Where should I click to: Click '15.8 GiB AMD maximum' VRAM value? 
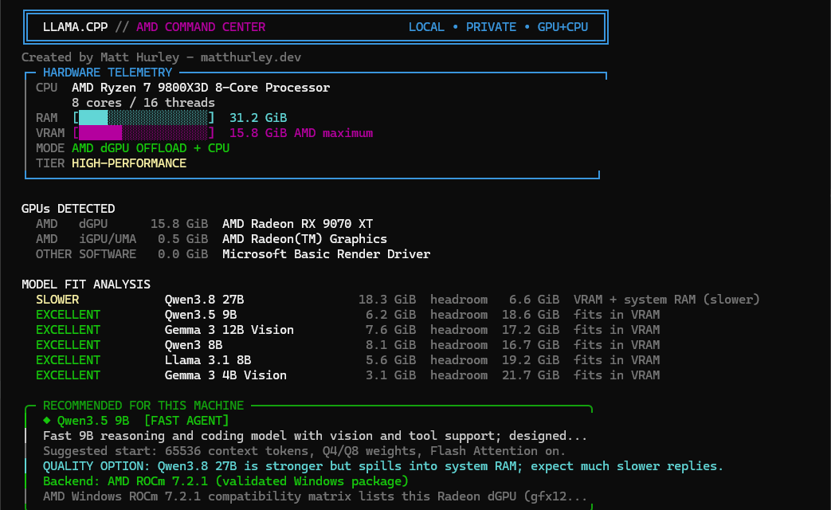[x=301, y=133]
